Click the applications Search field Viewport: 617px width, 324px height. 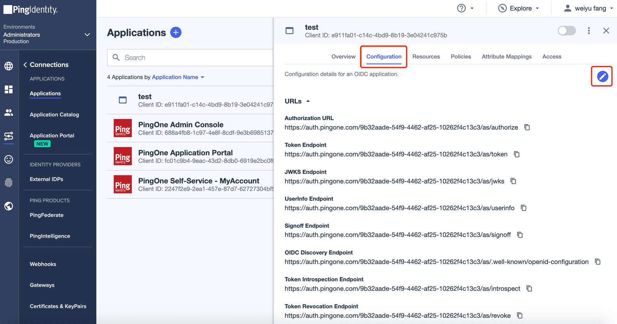(x=190, y=57)
